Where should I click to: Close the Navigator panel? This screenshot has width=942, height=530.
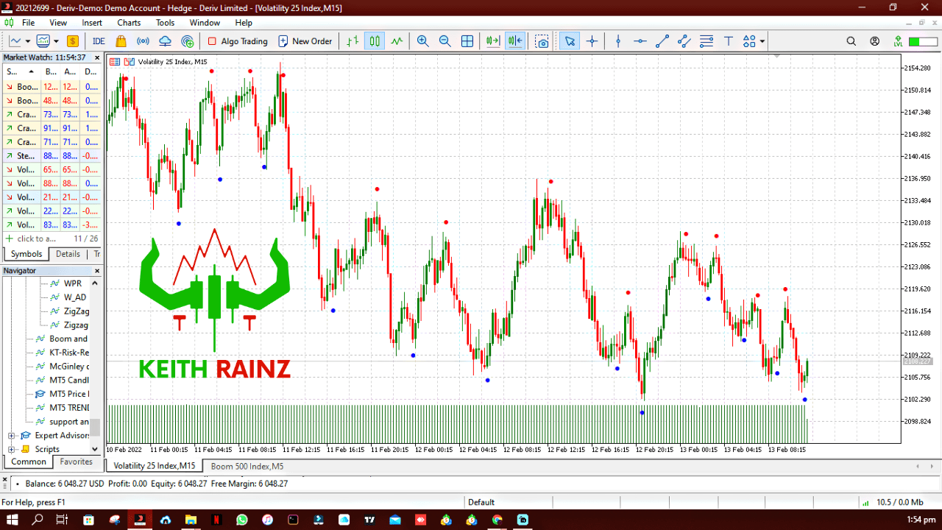pos(96,271)
